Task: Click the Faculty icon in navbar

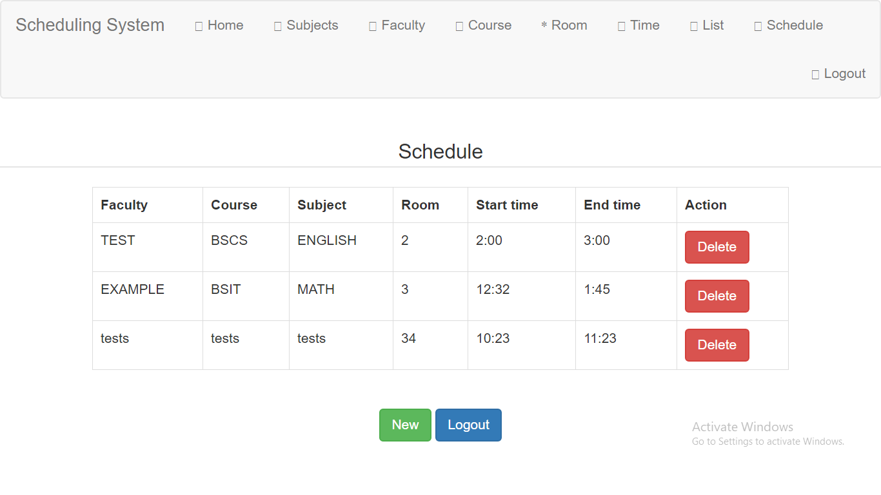Action: [372, 25]
